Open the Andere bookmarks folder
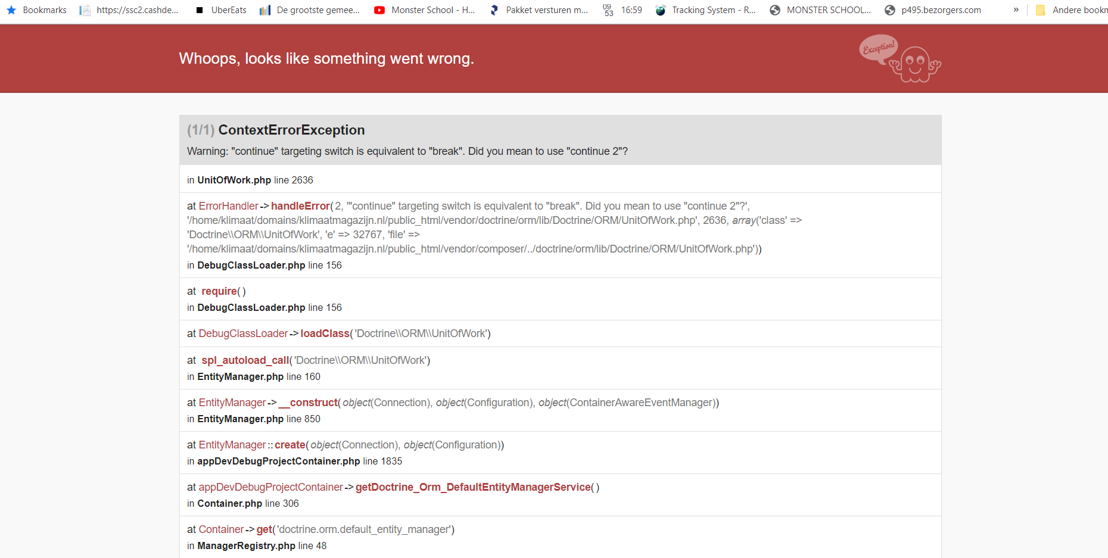This screenshot has height=558, width=1108. pos(1072,10)
